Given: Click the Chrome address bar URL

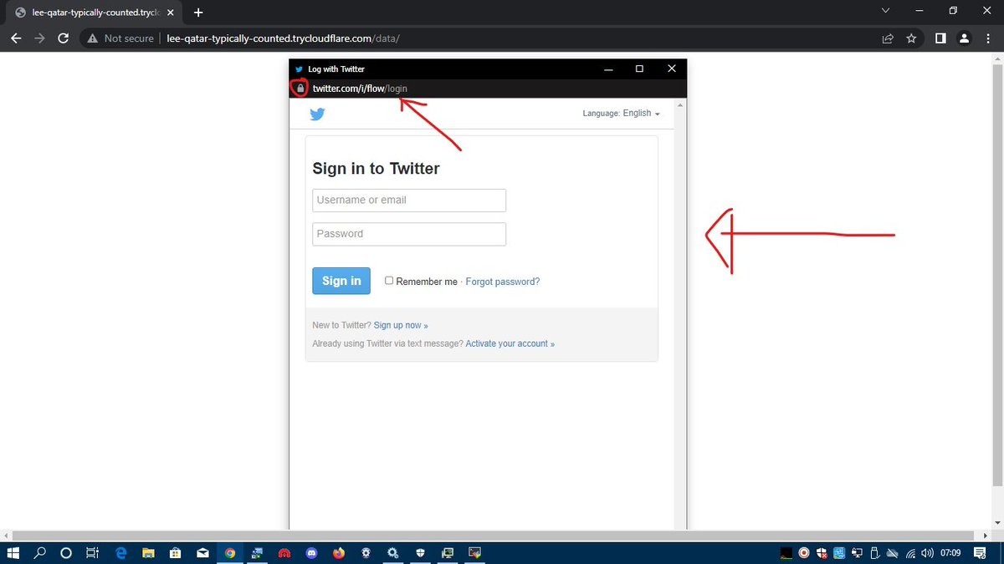Looking at the screenshot, I should coord(283,38).
